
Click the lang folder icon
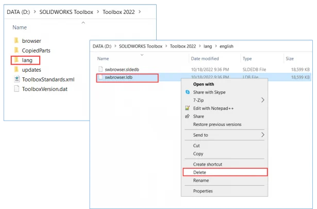[x=16, y=60]
